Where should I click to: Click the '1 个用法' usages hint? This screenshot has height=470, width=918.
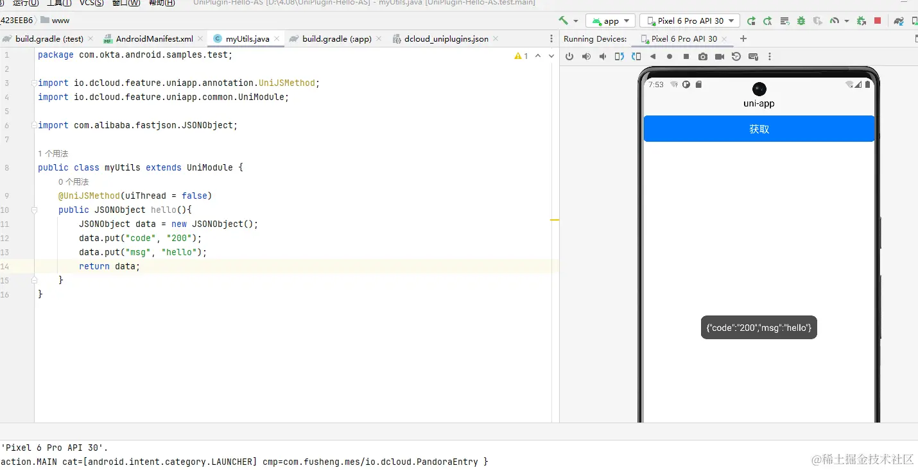pos(53,154)
